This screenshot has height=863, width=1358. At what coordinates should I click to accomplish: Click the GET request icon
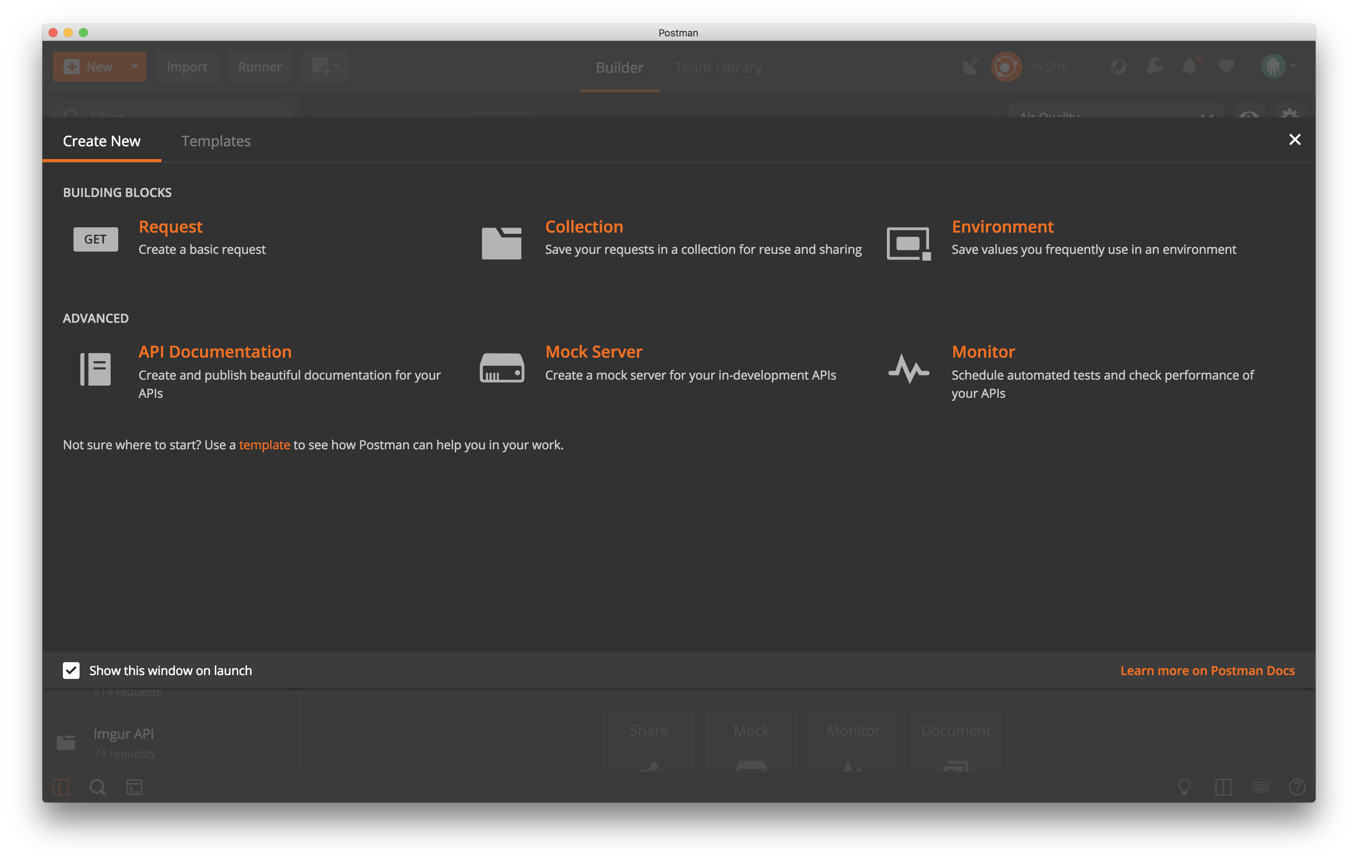pos(95,239)
